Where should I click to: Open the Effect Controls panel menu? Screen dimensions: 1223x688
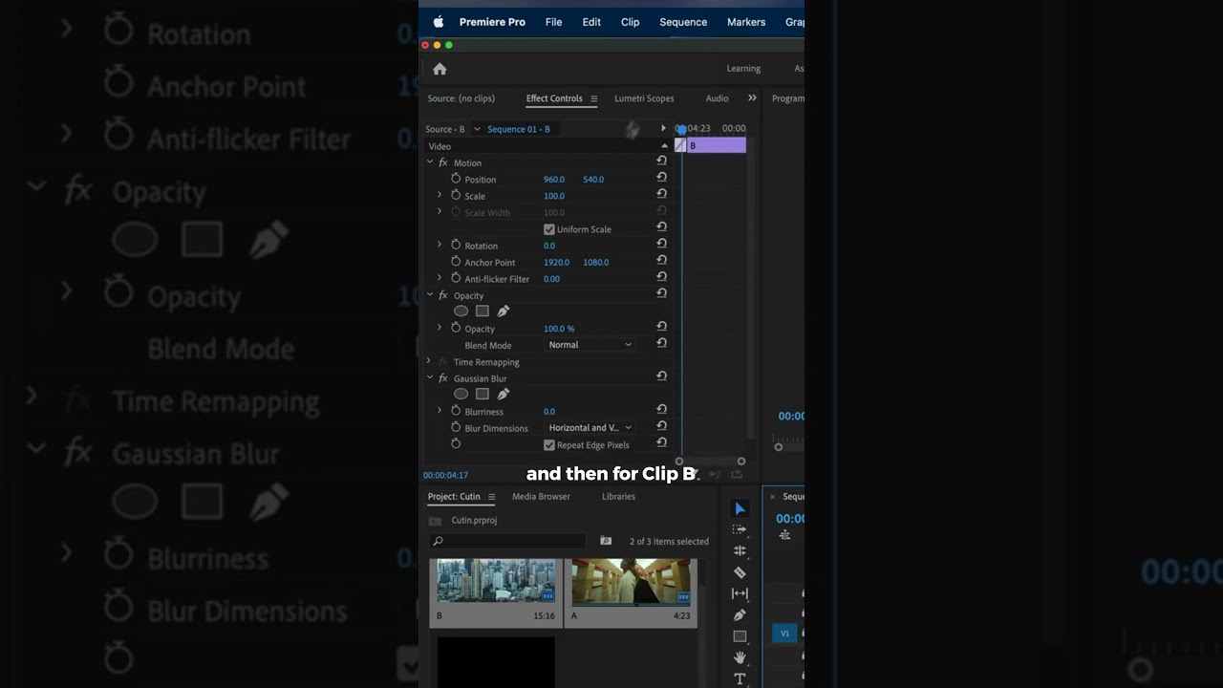click(593, 98)
